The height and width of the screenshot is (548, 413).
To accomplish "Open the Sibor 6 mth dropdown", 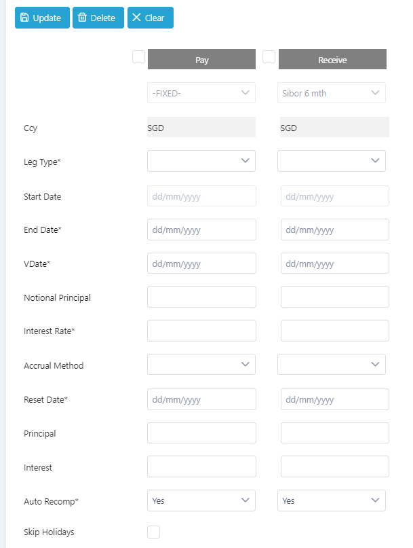I will (x=332, y=93).
